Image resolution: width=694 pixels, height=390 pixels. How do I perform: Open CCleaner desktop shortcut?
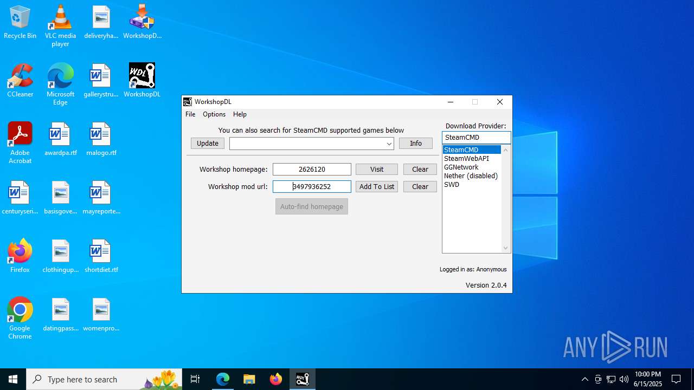click(20, 81)
